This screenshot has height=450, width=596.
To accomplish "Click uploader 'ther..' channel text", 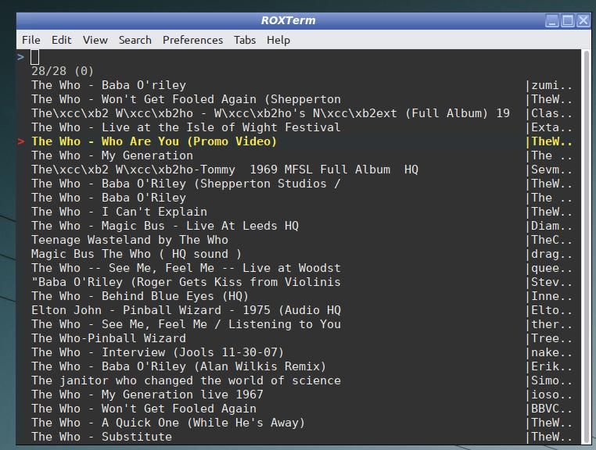I will click(x=551, y=324).
